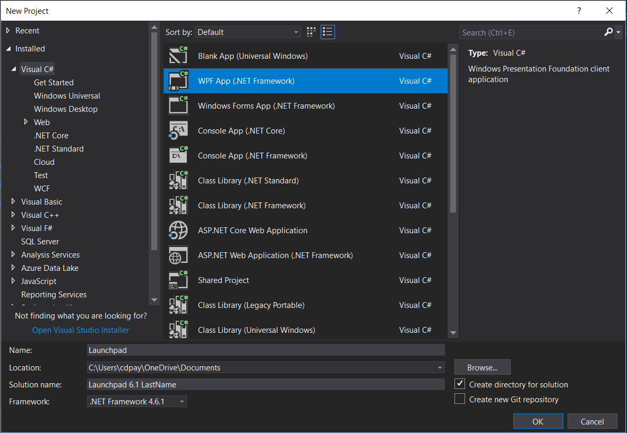Select Windows Desktop category

click(66, 109)
